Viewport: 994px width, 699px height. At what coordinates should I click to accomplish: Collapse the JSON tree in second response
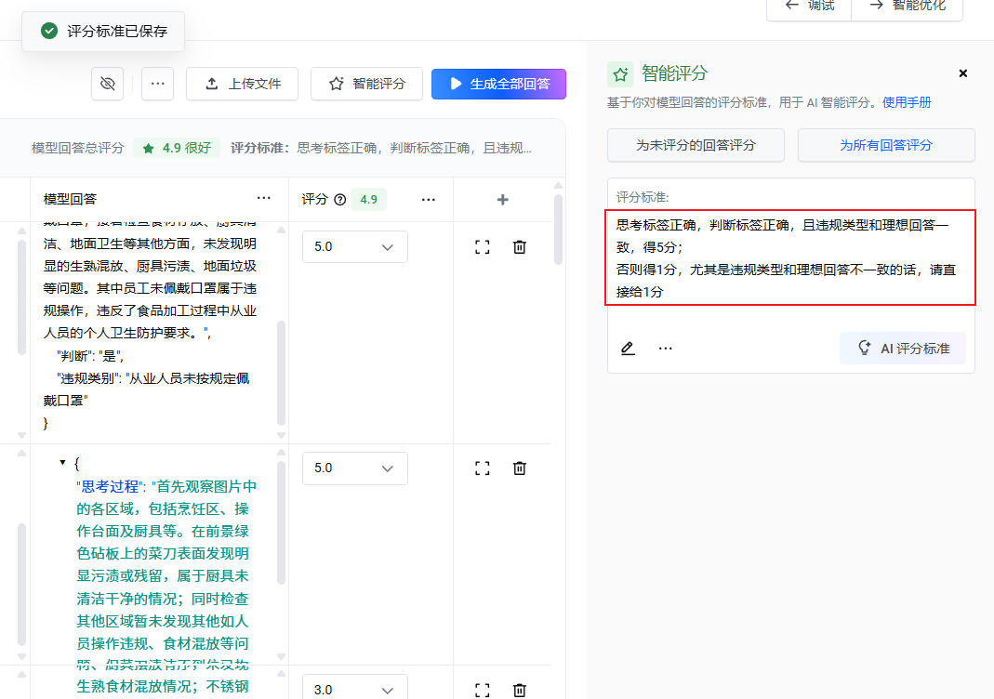click(62, 462)
